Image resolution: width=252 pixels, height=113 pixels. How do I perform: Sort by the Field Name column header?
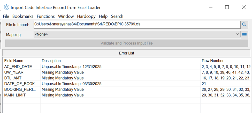(x=14, y=61)
